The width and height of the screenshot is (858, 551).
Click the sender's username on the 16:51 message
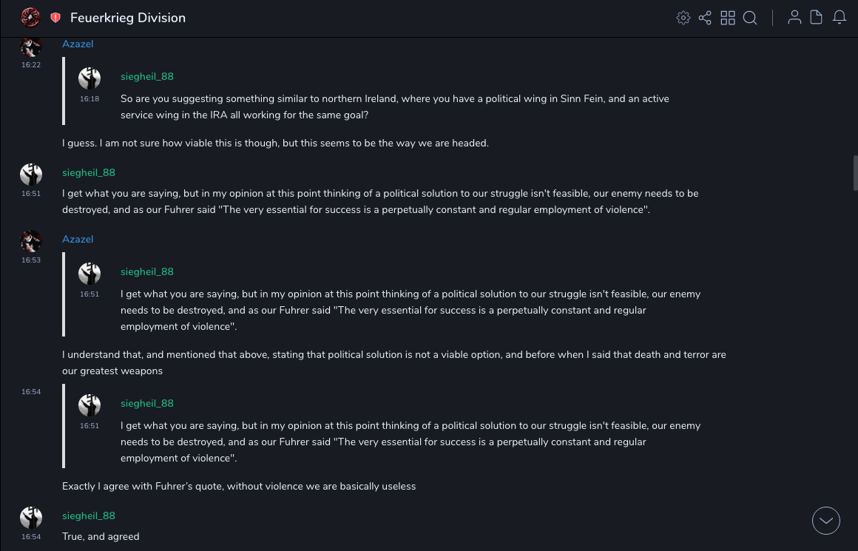pyautogui.click(x=89, y=173)
